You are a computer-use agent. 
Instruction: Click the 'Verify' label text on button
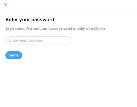[14, 55]
